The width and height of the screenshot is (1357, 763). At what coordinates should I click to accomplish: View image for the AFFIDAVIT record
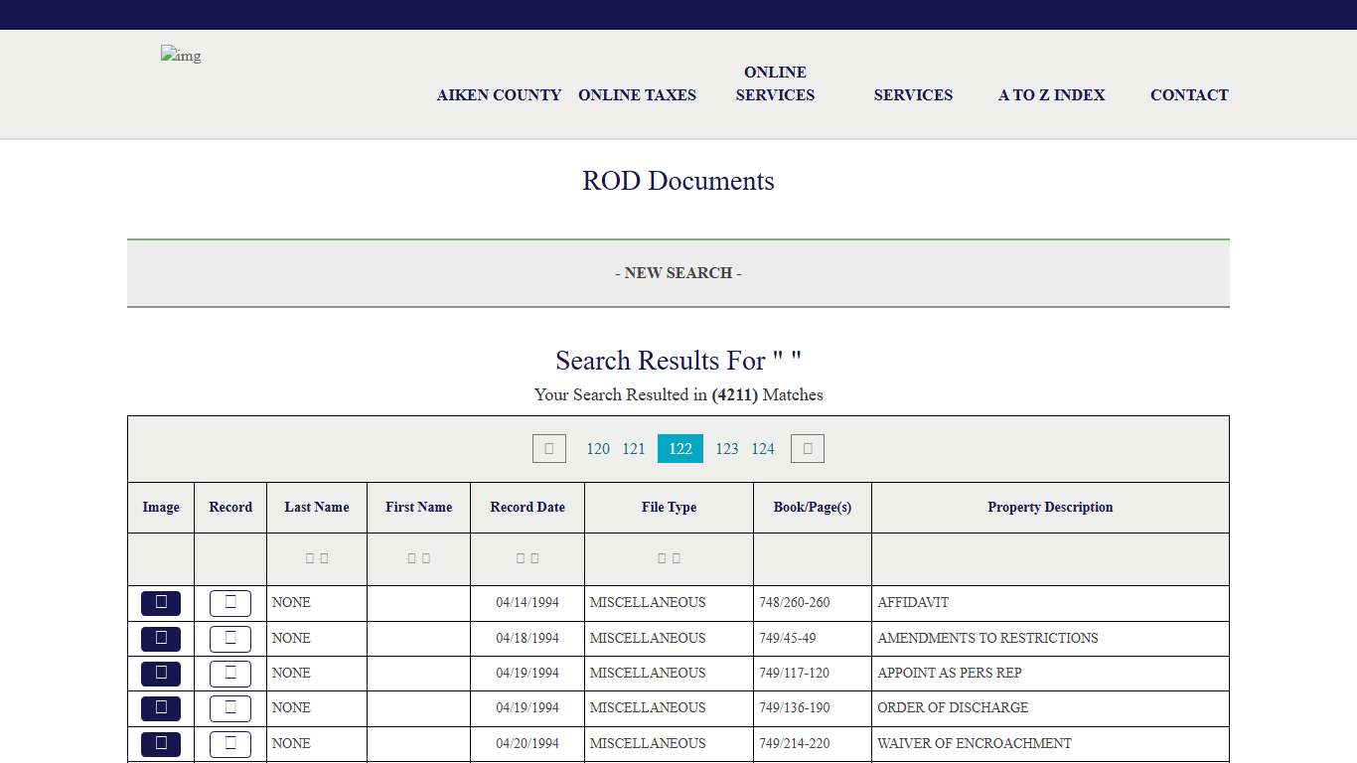point(160,603)
